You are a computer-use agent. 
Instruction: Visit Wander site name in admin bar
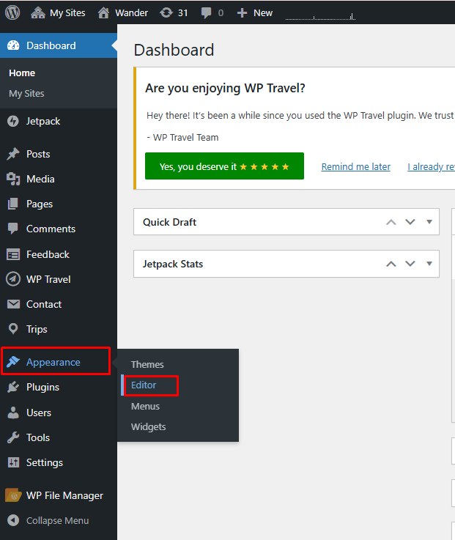point(131,13)
